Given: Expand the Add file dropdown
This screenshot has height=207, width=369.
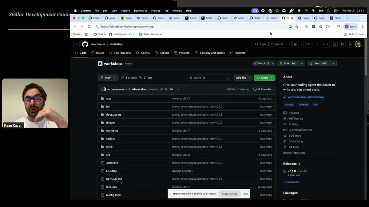Looking at the screenshot, I should [x=243, y=78].
